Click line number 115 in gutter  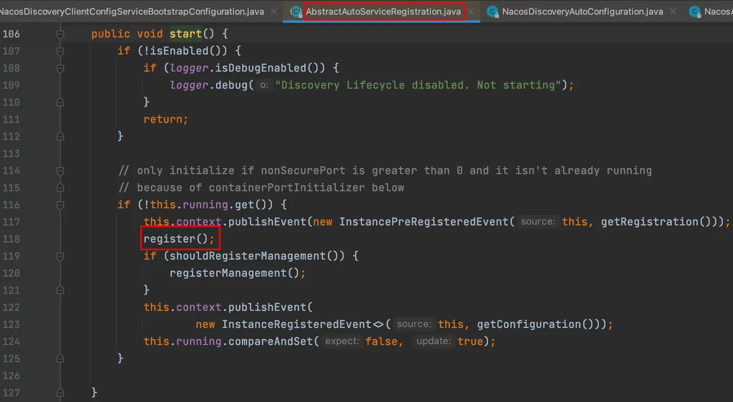coord(11,188)
